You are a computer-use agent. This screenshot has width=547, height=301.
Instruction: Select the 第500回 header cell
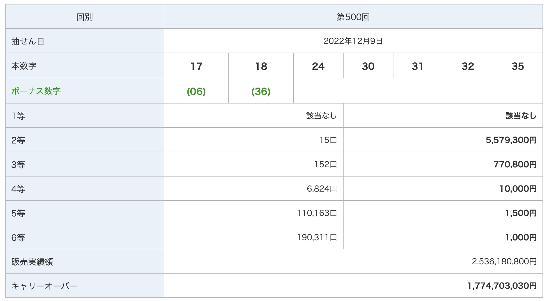click(353, 17)
